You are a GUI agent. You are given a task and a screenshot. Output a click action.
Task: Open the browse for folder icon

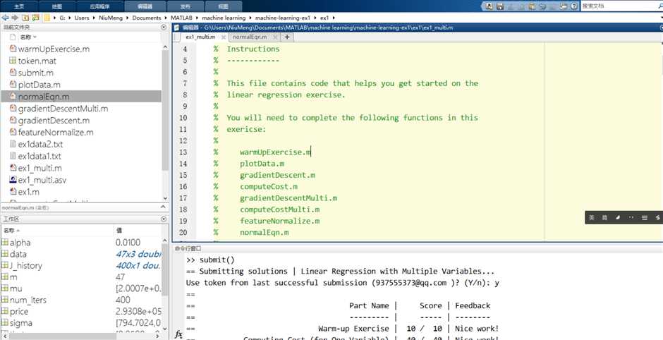click(x=35, y=18)
